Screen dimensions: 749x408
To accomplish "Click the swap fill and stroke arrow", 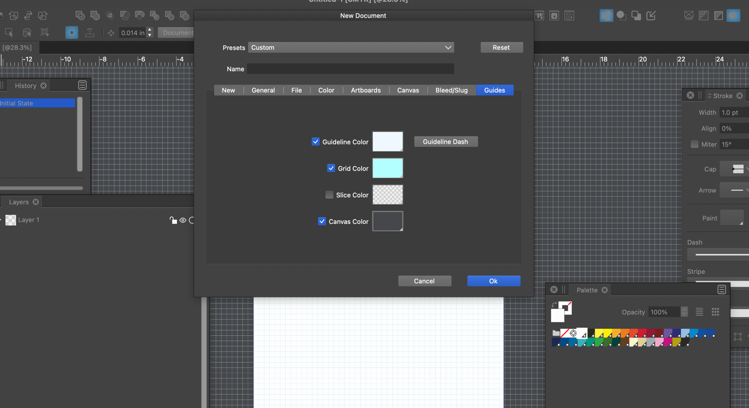I will point(554,305).
